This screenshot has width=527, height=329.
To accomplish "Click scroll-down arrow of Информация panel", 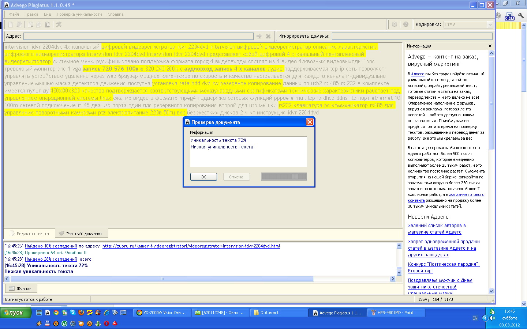I will click(x=491, y=291).
